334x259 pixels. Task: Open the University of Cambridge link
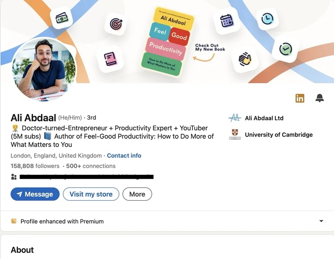pyautogui.click(x=279, y=135)
